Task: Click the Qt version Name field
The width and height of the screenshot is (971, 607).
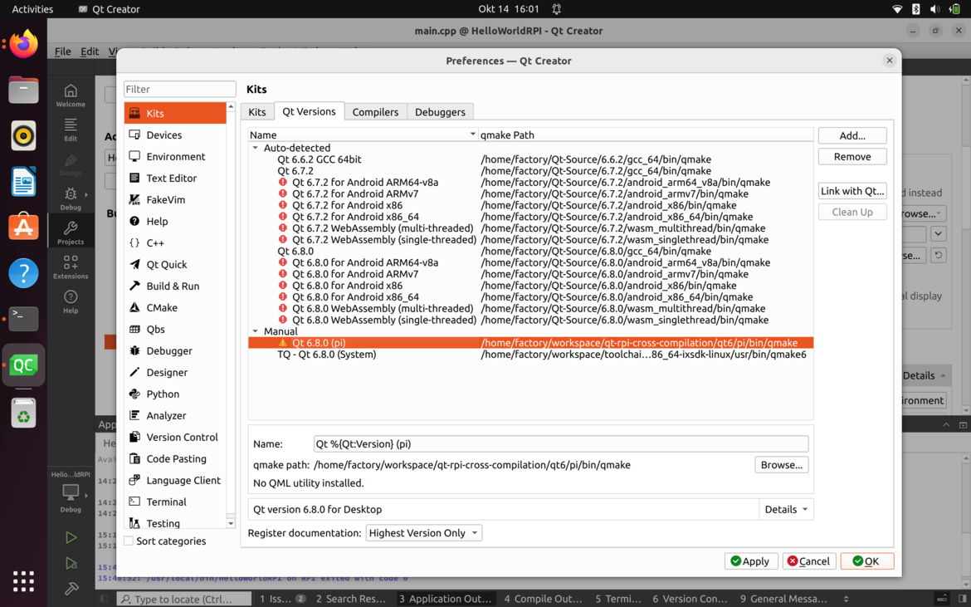Action: coord(561,443)
